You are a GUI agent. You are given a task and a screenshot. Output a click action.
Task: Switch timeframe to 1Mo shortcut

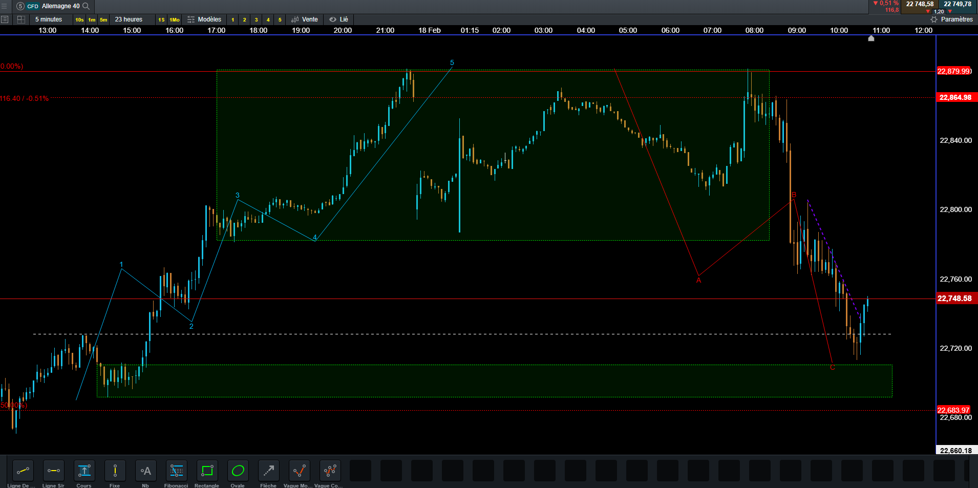click(175, 19)
